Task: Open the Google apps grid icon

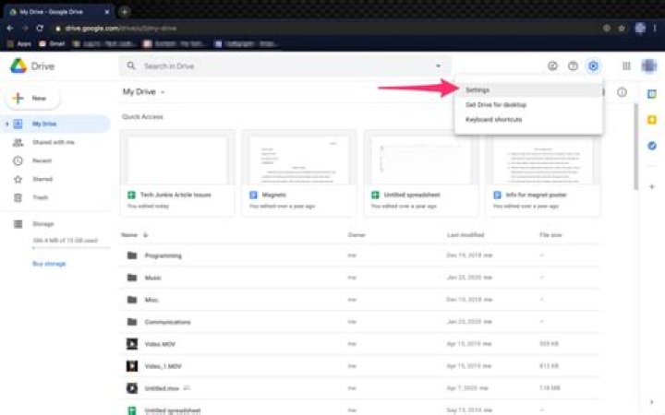Action: point(626,66)
